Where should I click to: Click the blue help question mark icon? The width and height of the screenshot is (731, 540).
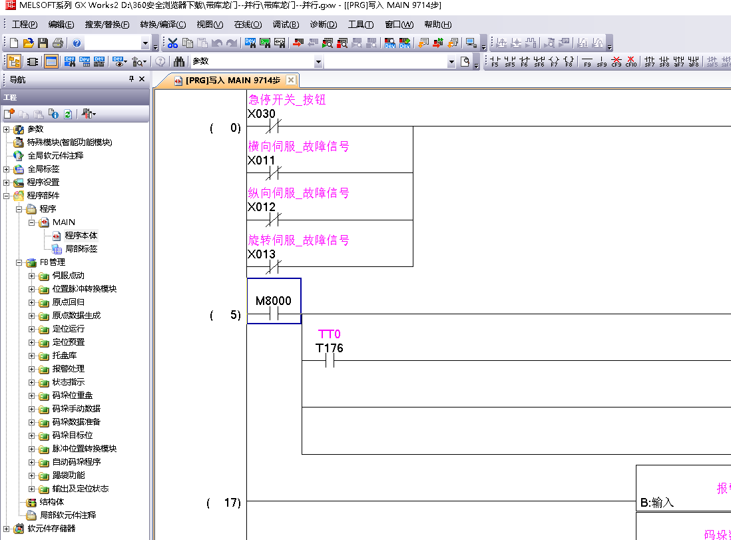point(77,43)
